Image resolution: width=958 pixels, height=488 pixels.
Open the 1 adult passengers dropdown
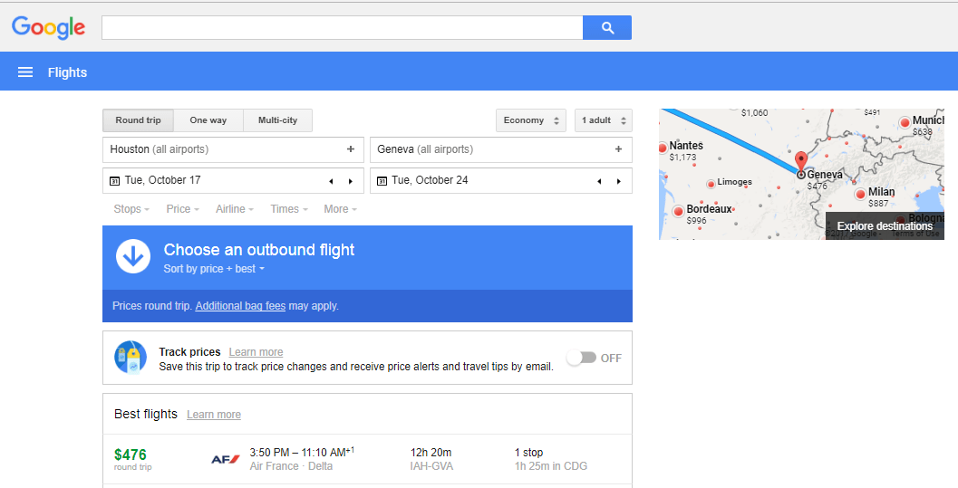pyautogui.click(x=603, y=120)
